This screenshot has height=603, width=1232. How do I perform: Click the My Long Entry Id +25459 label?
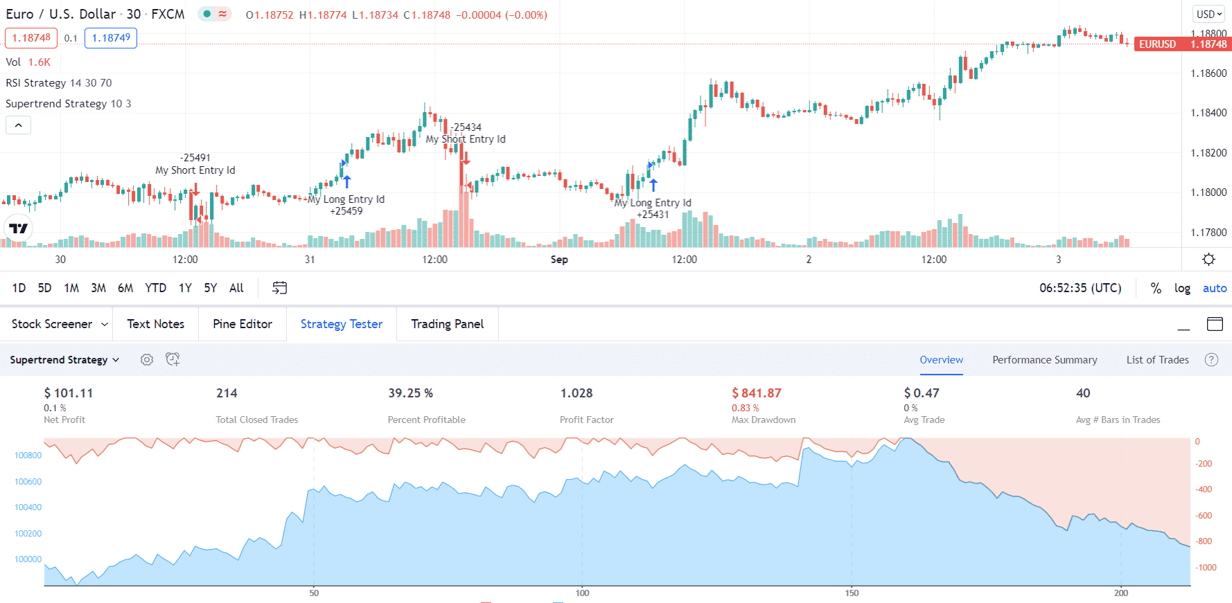[346, 205]
